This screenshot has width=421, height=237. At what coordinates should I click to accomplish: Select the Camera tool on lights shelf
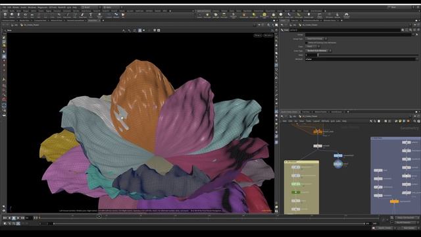[x=199, y=15]
